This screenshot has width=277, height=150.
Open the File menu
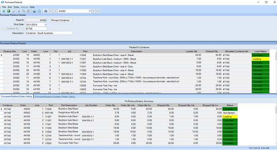click(4, 7)
